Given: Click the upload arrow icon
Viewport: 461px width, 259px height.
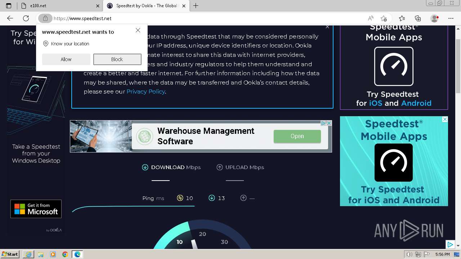Looking at the screenshot, I should 220,167.
